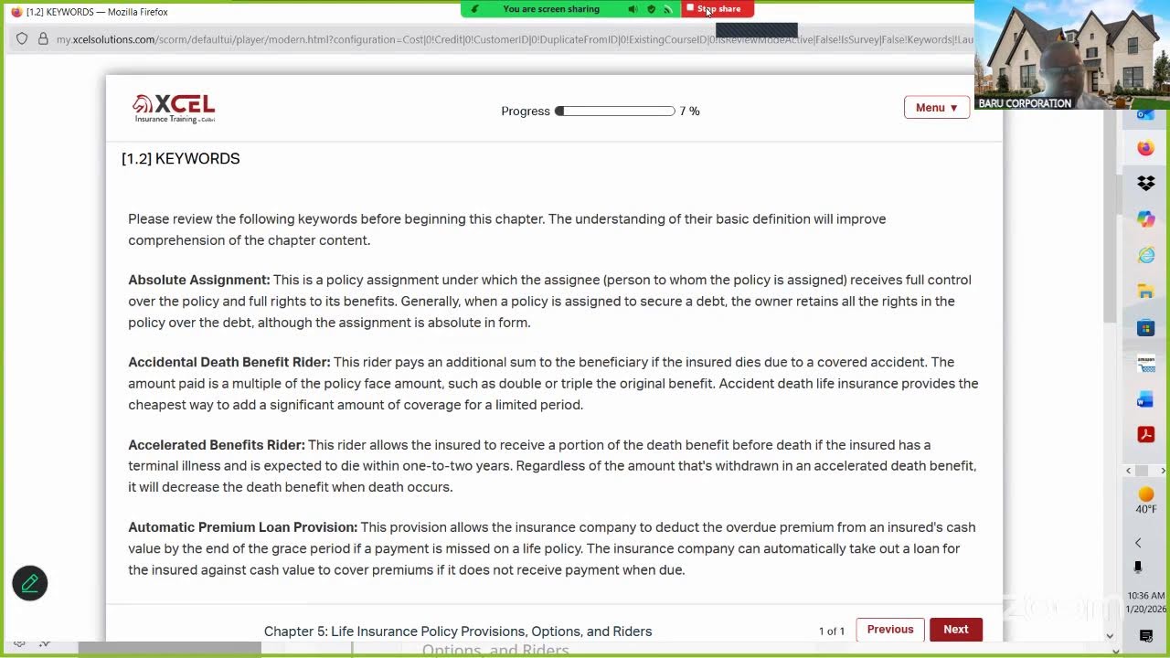This screenshot has width=1170, height=658.
Task: Click the pencil annotate floating icon
Action: tap(29, 583)
